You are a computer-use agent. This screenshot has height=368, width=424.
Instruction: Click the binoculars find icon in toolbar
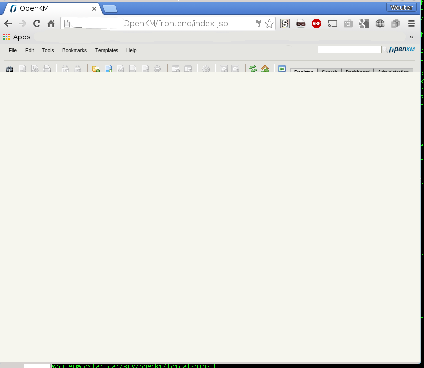9,69
